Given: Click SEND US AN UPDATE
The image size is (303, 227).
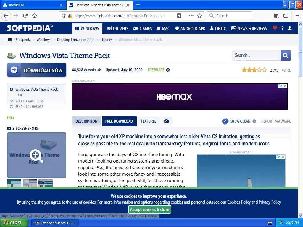Looking at the screenshot, I should (29, 106).
